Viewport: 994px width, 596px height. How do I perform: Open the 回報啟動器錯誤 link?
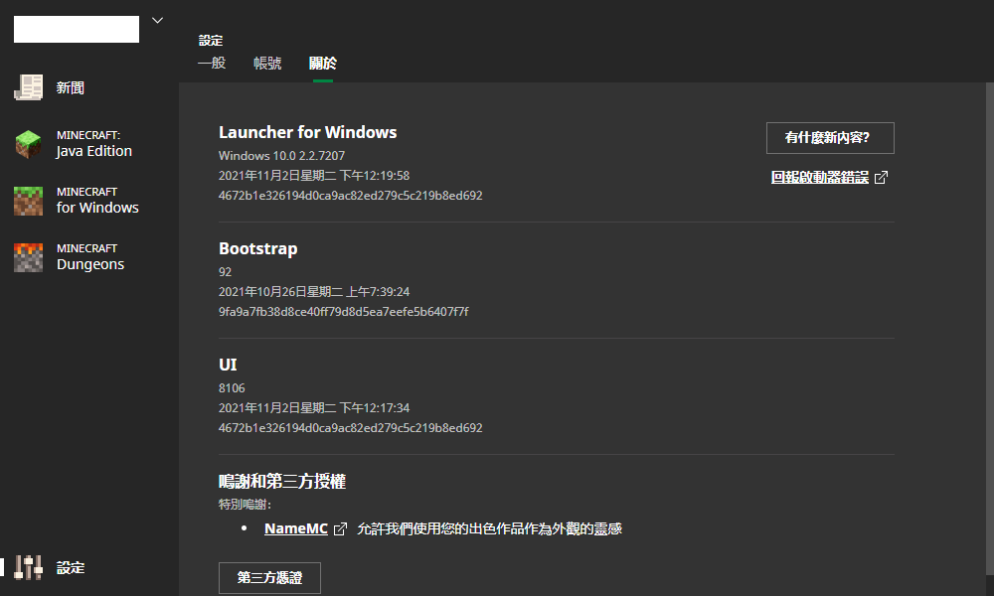pos(820,178)
